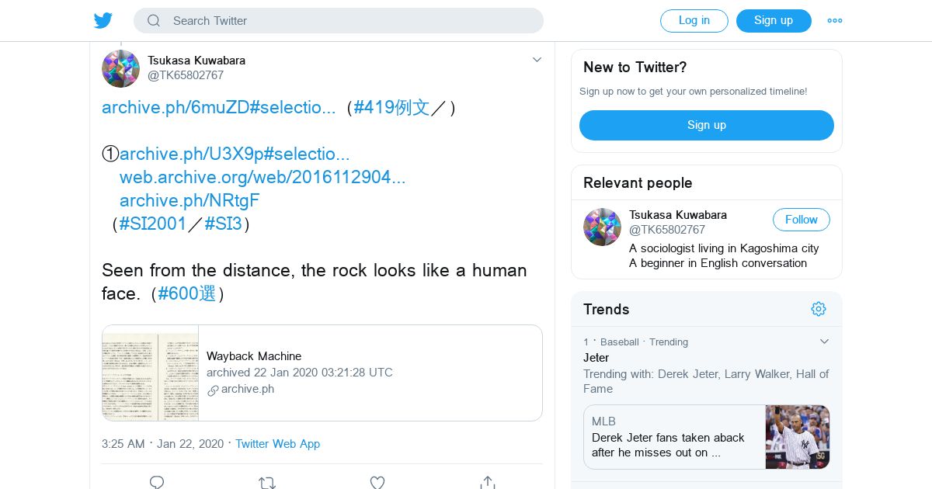The width and height of the screenshot is (932, 489).
Task: Expand the Jeter trend options chevron
Action: pyautogui.click(x=824, y=342)
